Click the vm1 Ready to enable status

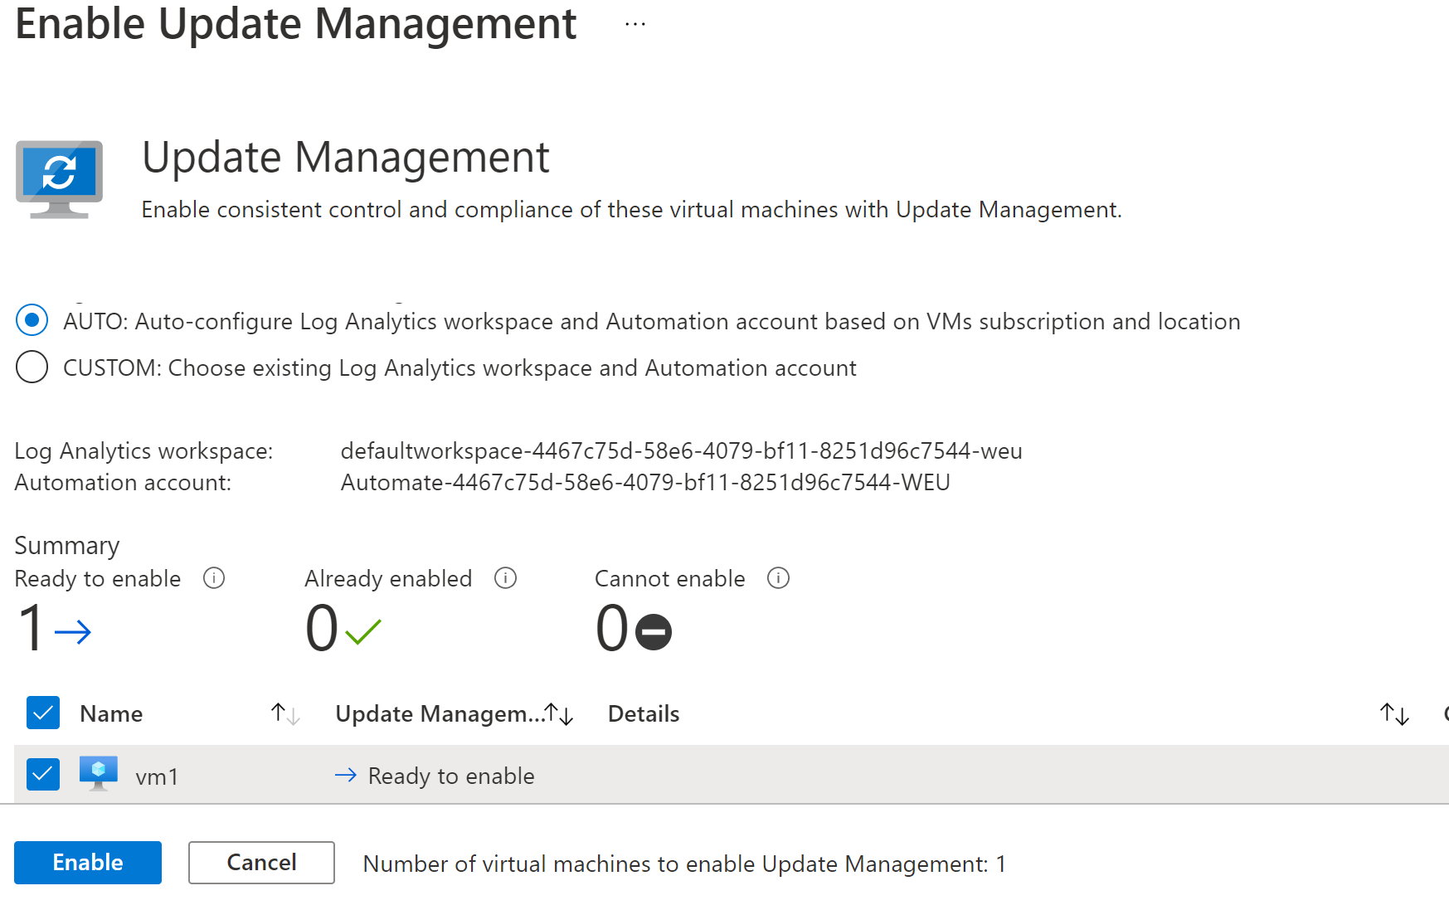450,776
